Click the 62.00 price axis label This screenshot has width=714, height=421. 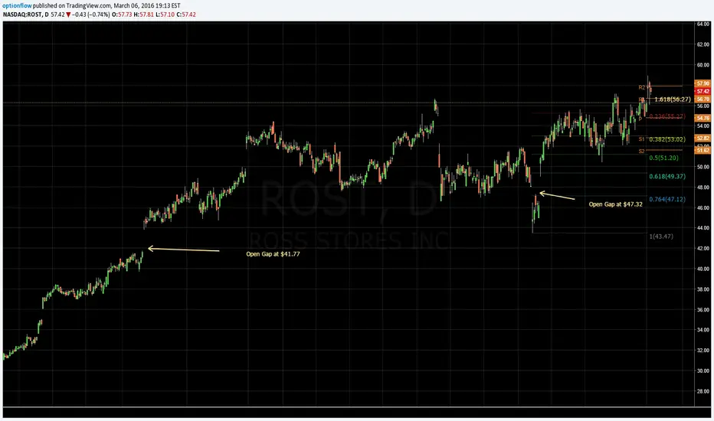703,44
